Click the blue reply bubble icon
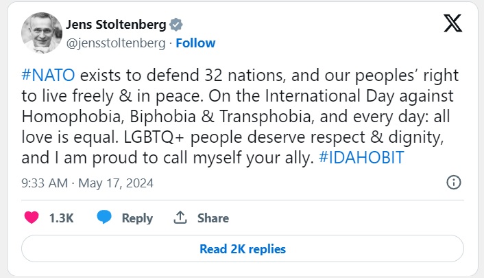 pos(104,218)
